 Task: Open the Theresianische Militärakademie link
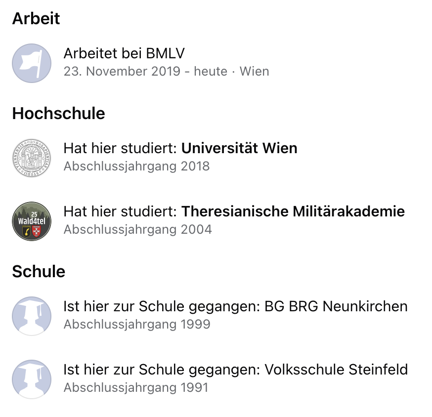tap(293, 211)
